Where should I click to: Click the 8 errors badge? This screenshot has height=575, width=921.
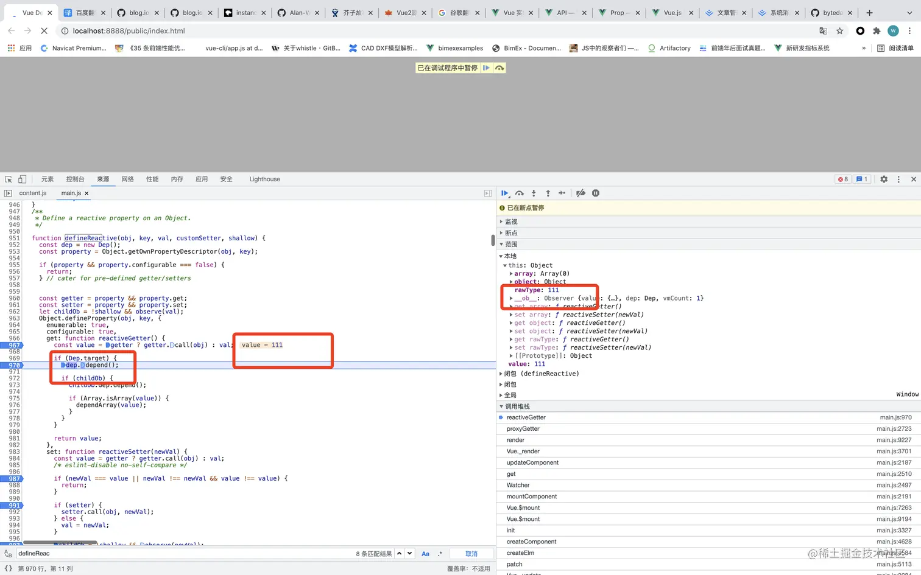(843, 179)
